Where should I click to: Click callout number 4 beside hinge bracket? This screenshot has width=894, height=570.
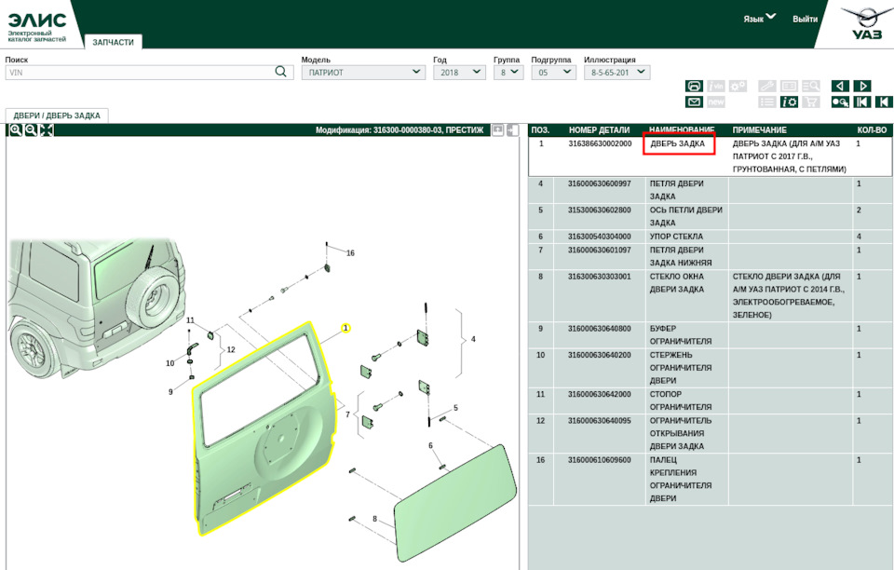pyautogui.click(x=473, y=339)
